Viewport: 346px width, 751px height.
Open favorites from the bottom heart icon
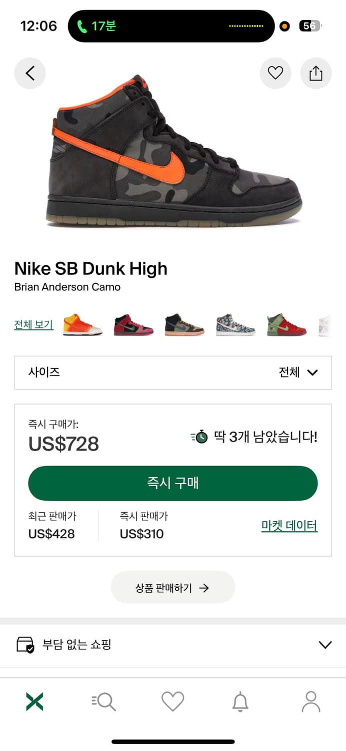pos(172,701)
